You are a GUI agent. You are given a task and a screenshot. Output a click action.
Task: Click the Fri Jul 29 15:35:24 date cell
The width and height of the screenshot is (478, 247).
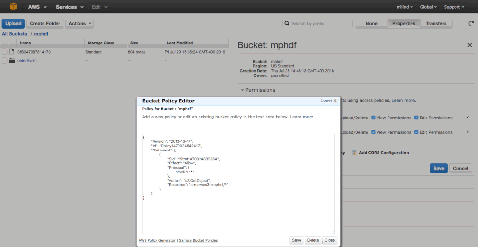[195, 52]
